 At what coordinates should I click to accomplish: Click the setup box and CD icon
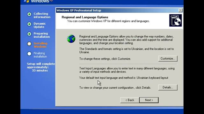(175, 20)
